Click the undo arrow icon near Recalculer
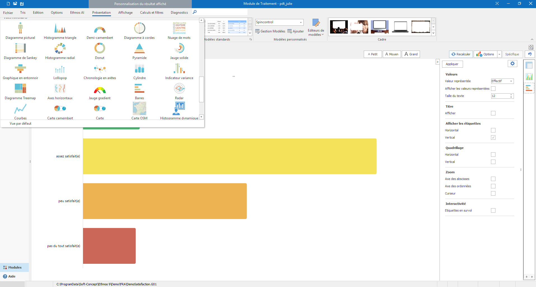The width and height of the screenshot is (536, 287). tap(530, 54)
